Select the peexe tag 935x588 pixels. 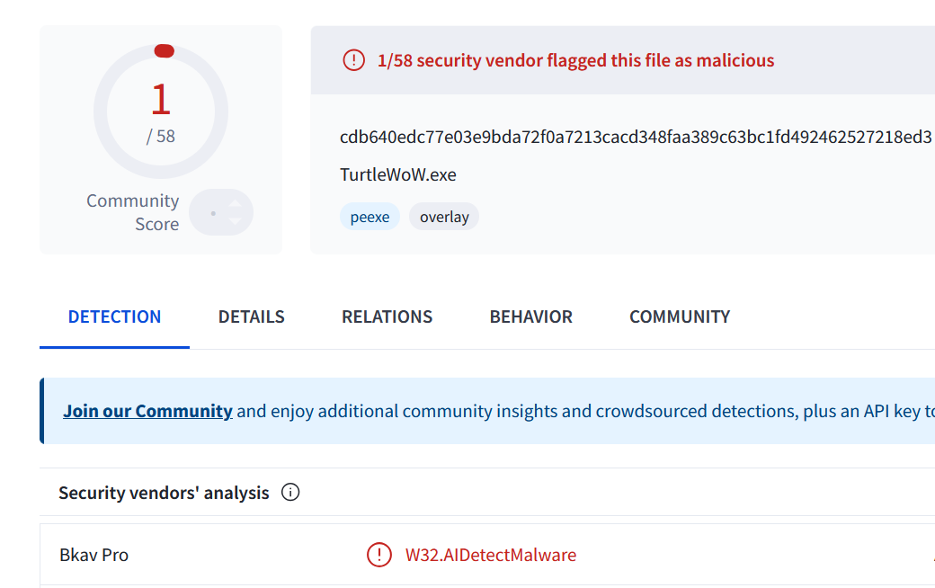(370, 217)
